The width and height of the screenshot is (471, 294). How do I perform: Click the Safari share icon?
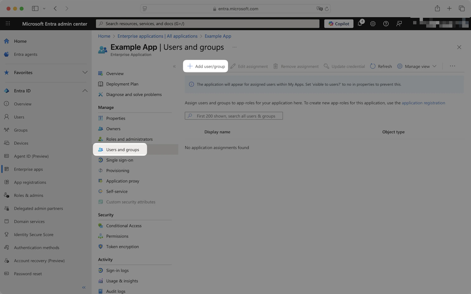click(437, 8)
